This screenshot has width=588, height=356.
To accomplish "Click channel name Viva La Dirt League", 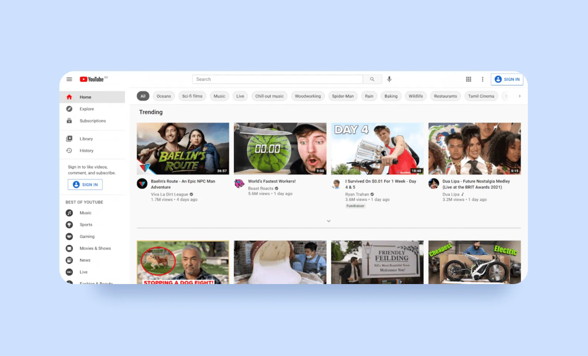I will [x=169, y=194].
